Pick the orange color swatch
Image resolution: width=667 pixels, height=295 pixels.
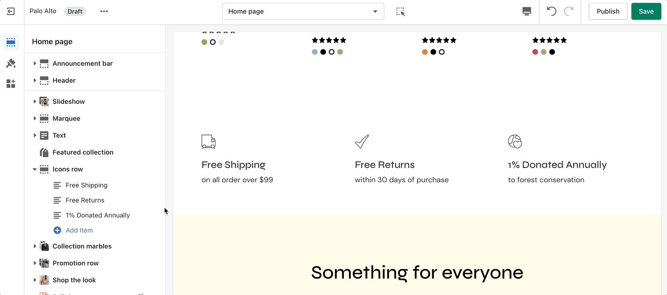[x=425, y=52]
